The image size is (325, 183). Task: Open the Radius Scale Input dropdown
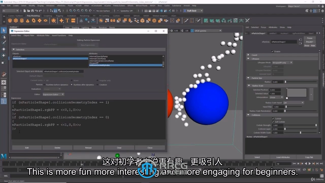coord(293,103)
